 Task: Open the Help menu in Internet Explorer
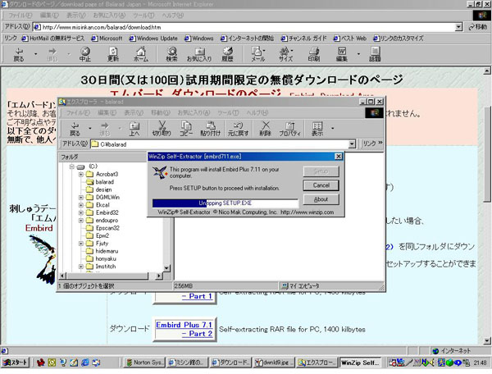[173, 16]
